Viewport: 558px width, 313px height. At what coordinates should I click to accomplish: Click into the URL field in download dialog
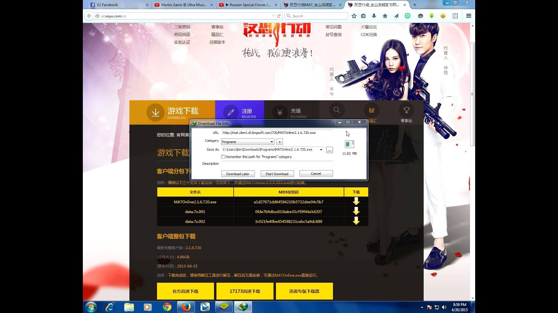[x=277, y=133]
